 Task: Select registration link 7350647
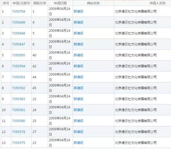pos(18,44)
